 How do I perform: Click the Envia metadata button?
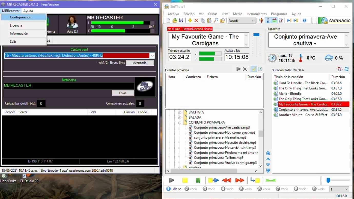123,93
